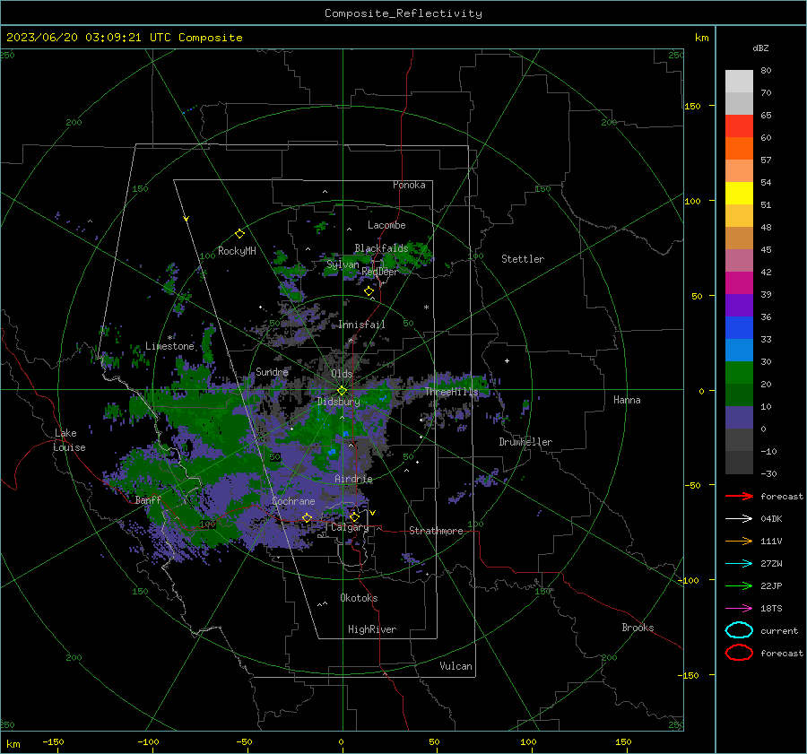The image size is (807, 754).
Task: Click the 04DK legend label
Action: 771,519
